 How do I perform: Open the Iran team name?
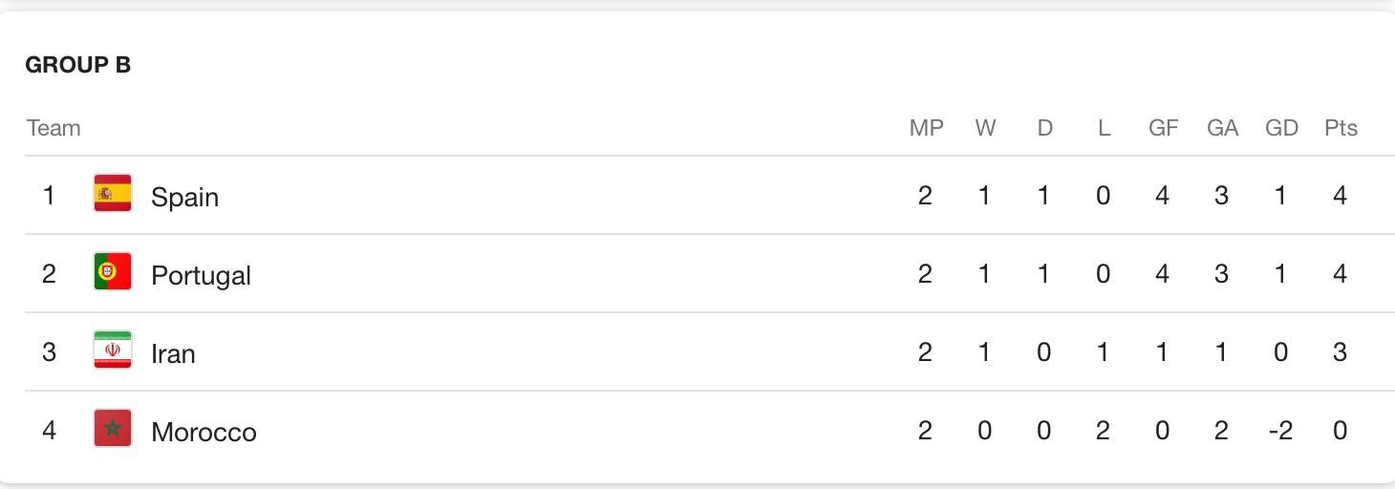click(x=173, y=353)
